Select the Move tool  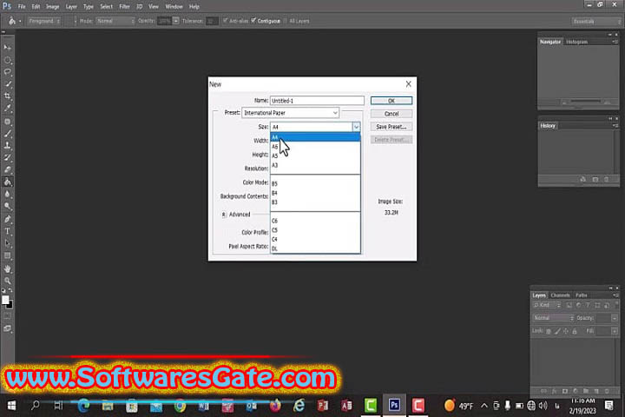[x=7, y=48]
